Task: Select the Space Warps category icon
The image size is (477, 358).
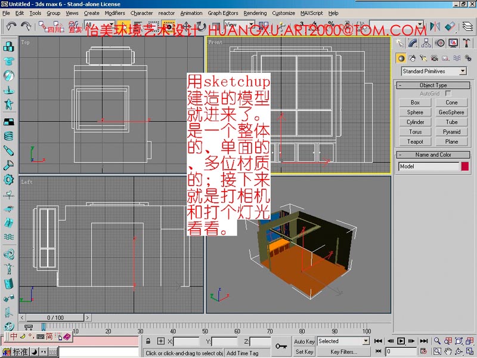Action: (x=457, y=58)
